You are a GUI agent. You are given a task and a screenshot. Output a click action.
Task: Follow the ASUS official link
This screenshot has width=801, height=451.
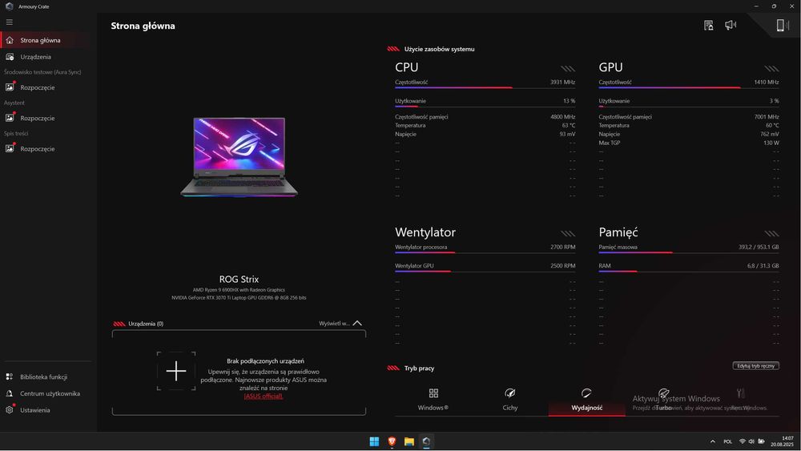pyautogui.click(x=263, y=396)
